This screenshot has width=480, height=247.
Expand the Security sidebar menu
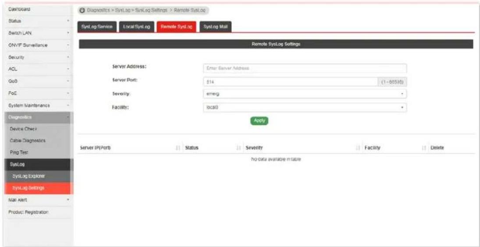pos(38,57)
